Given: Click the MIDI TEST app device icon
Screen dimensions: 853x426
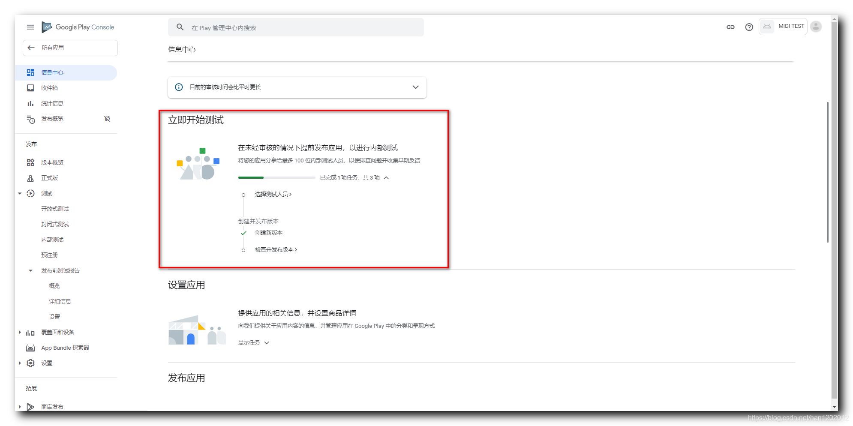Looking at the screenshot, I should [x=767, y=26].
